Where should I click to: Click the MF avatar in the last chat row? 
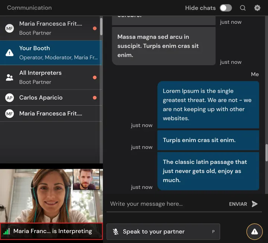(9, 114)
